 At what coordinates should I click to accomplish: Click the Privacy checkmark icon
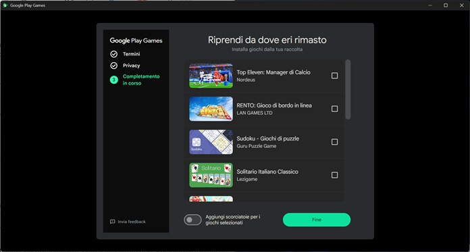click(x=114, y=66)
